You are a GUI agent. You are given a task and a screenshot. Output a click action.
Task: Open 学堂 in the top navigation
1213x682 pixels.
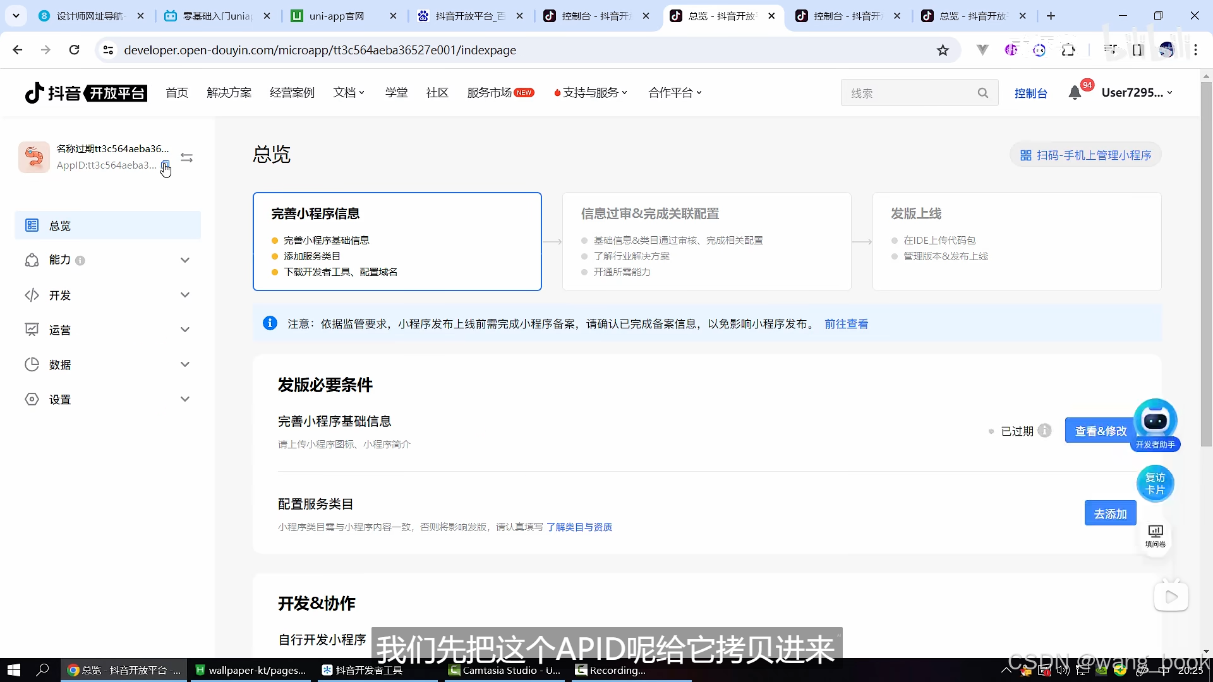pyautogui.click(x=396, y=93)
